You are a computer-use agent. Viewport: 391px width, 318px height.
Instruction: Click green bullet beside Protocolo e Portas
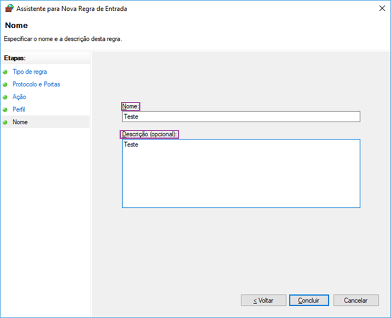tap(5, 84)
